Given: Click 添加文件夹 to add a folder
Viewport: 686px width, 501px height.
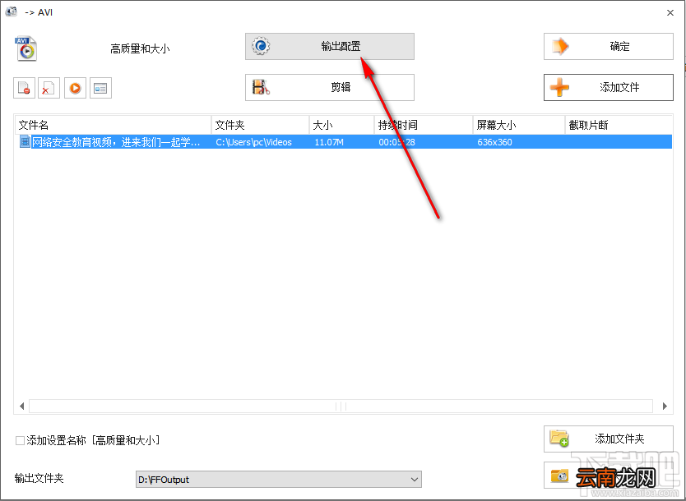Looking at the screenshot, I should [608, 439].
